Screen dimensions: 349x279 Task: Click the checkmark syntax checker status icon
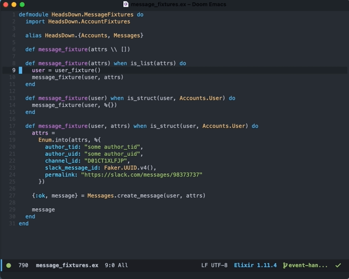coord(338,265)
